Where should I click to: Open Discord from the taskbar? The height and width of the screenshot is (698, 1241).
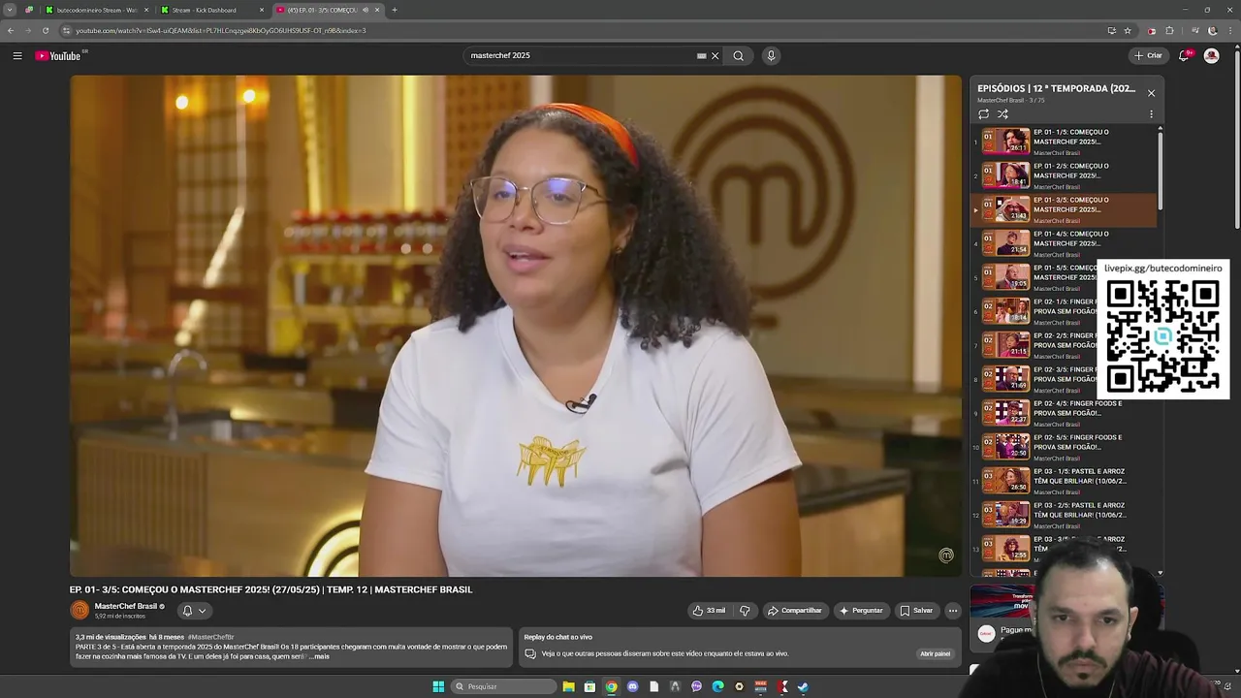(x=633, y=686)
